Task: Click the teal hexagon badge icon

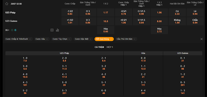Action: pos(16,30)
